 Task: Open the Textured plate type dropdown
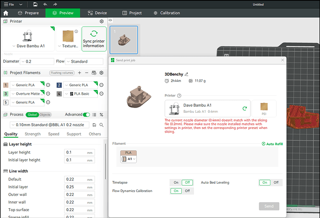[x=68, y=46]
